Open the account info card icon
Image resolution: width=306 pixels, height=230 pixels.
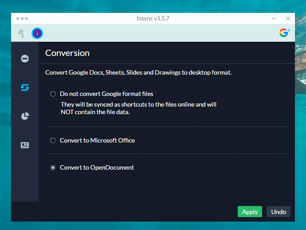pyautogui.click(x=25, y=145)
